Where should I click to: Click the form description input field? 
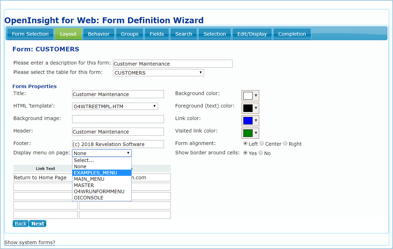[x=173, y=64]
